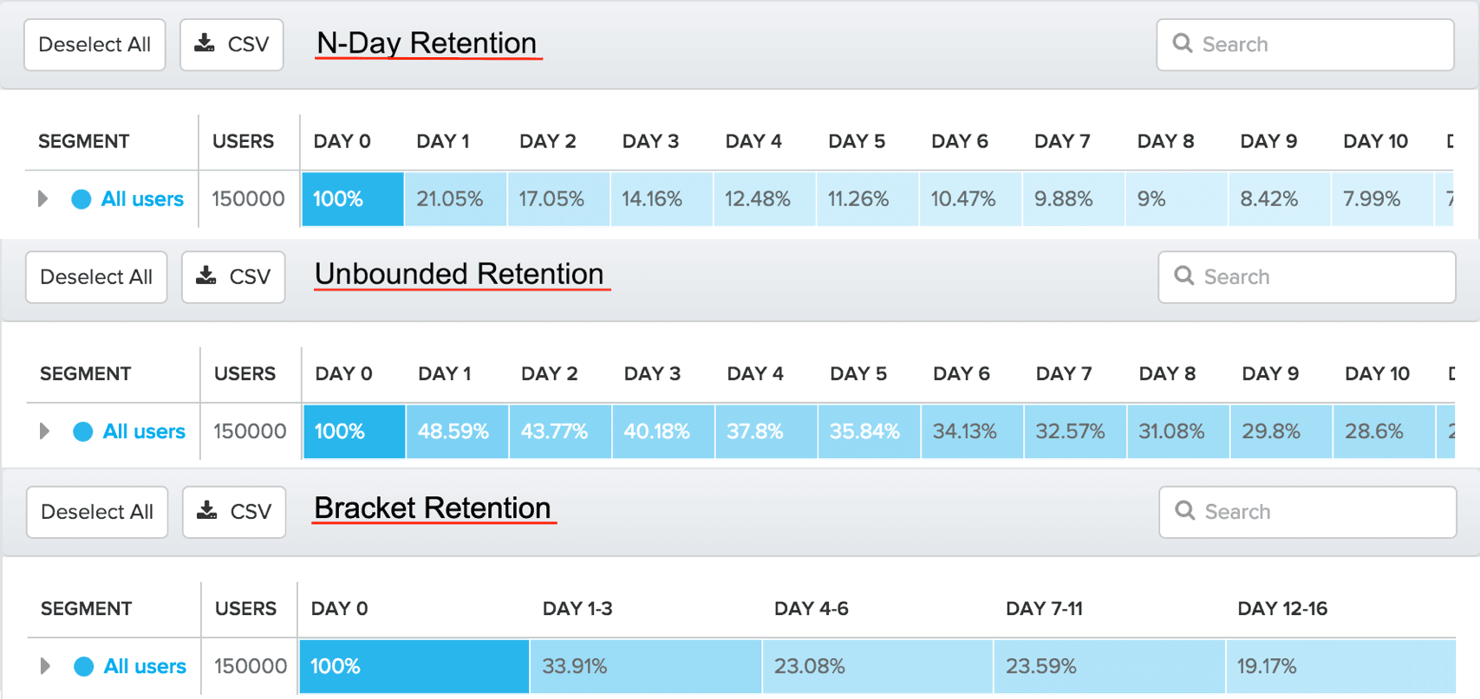Toggle the All users circle in Unbounded Retention

(x=83, y=431)
